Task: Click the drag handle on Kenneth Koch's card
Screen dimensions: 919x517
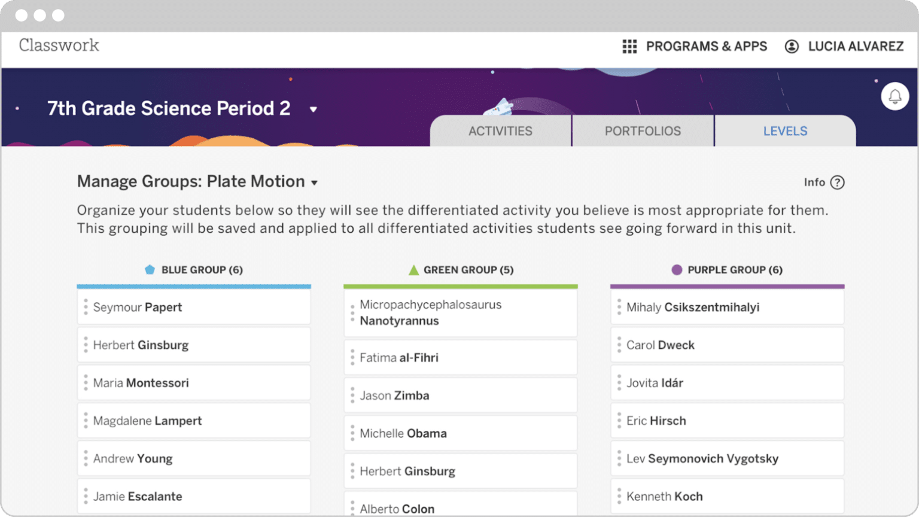Action: coord(619,496)
